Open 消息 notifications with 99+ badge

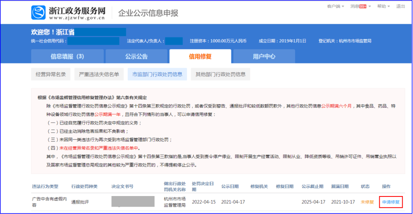[x=358, y=6]
